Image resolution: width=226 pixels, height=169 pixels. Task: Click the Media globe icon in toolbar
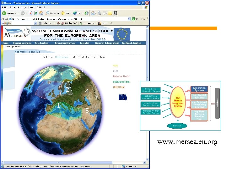pyautogui.click(x=75, y=13)
